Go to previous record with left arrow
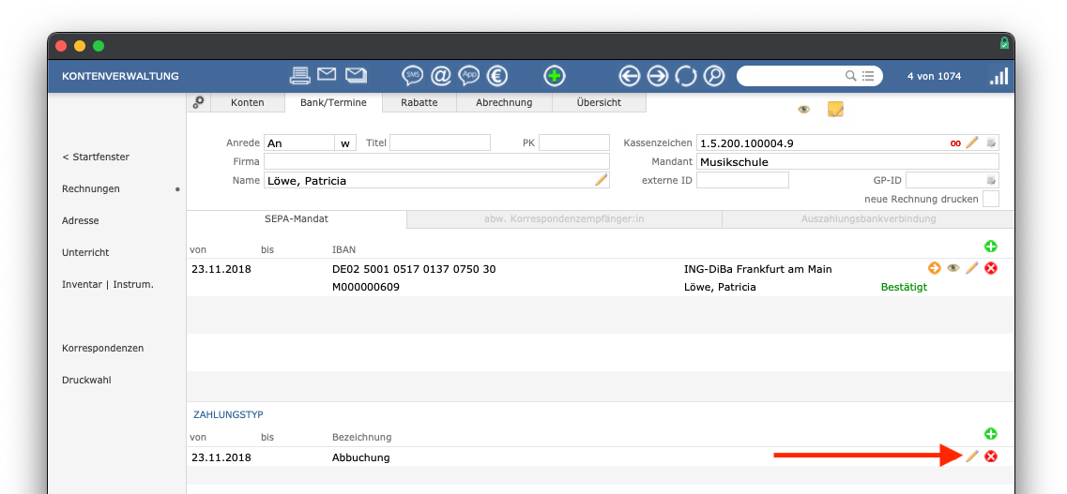 [630, 75]
